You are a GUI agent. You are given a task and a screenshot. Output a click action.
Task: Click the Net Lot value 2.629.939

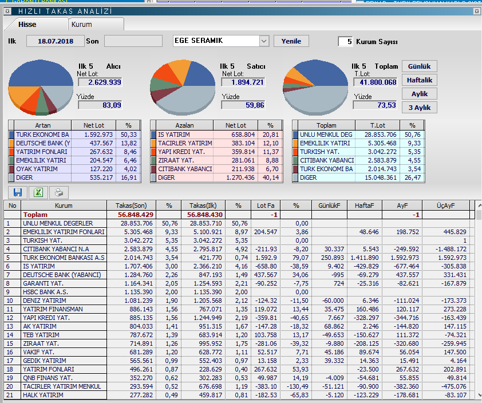[x=100, y=82]
